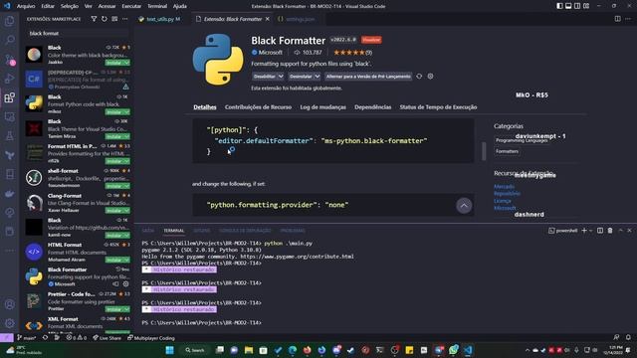Screen dimensions: 637x358
Task: Open the new terminal dropdown arrow
Action: [590, 231]
